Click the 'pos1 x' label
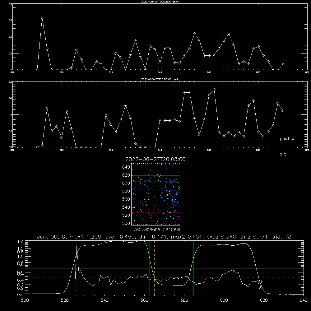Image resolution: width=311 pixels, height=311 pixels. coord(287,139)
